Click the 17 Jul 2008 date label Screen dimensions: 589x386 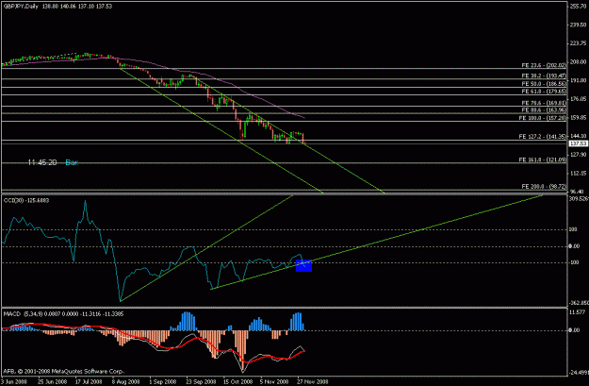(89, 381)
